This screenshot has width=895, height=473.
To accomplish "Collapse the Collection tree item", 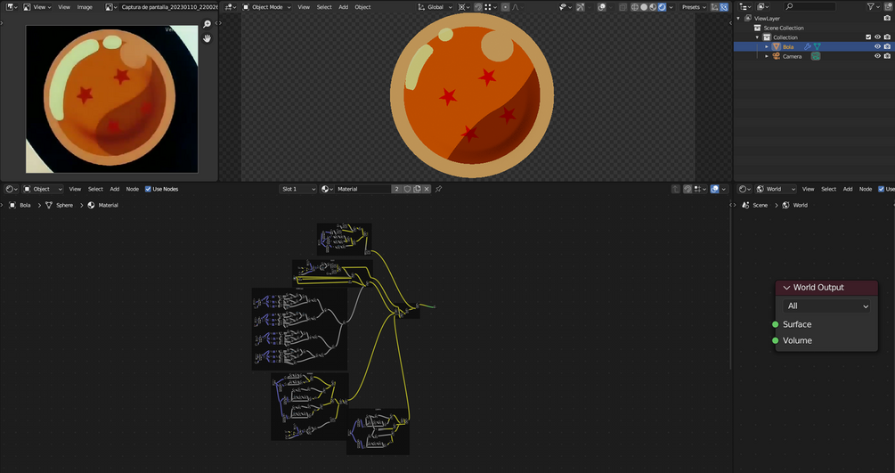I will (x=758, y=37).
